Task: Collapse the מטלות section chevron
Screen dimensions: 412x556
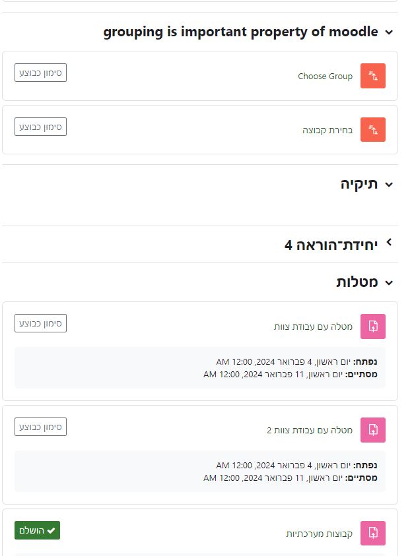Action: coord(389,283)
